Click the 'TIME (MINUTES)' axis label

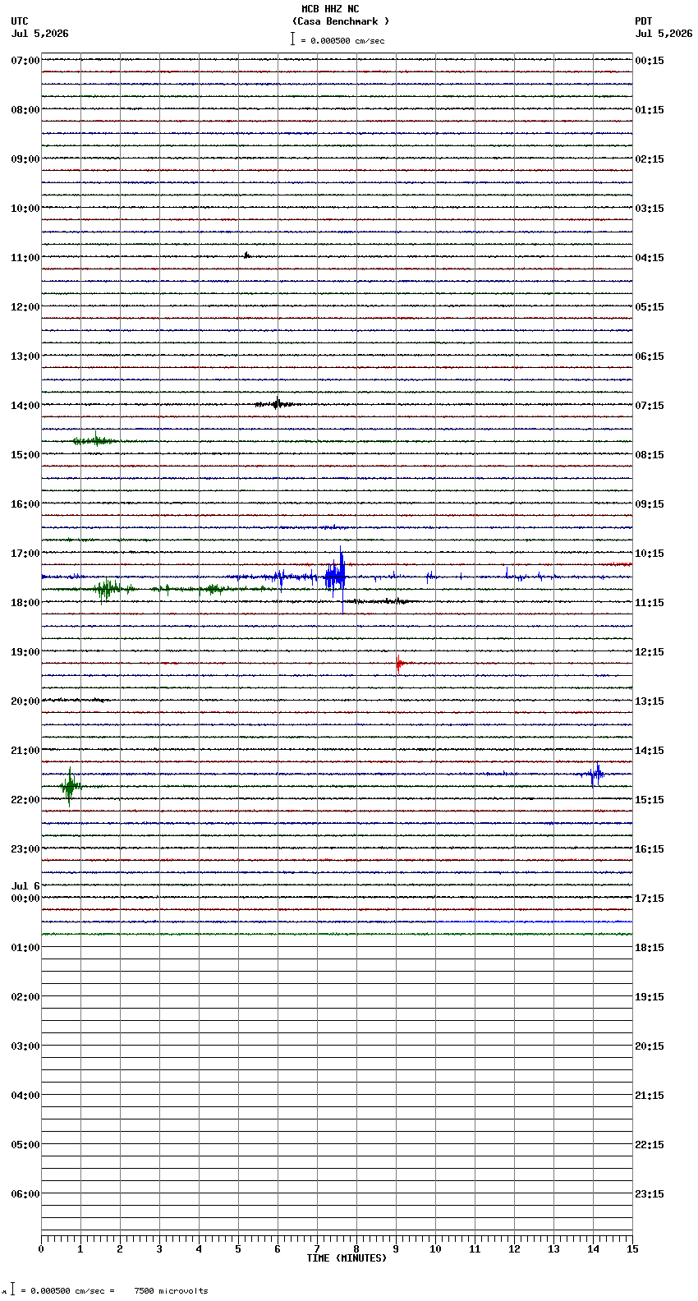[x=347, y=1258]
